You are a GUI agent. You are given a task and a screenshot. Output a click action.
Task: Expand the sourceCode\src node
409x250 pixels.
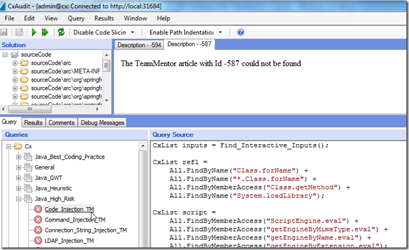[x=15, y=63]
